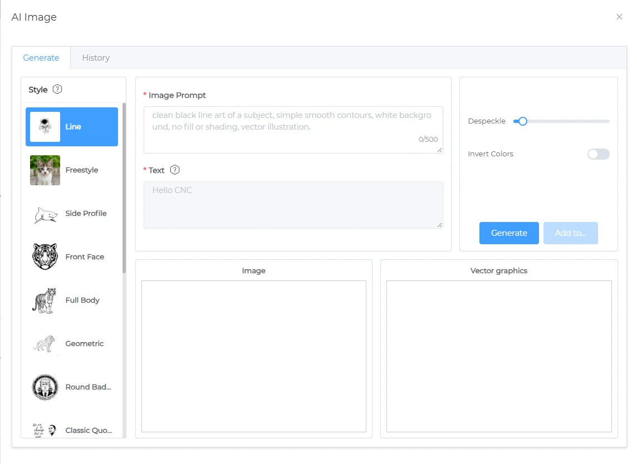This screenshot has width=637, height=464.
Task: Select the Side Profile label
Action: point(86,214)
